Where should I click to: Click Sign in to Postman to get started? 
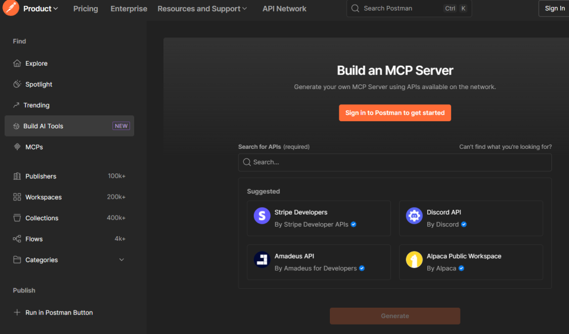(395, 113)
